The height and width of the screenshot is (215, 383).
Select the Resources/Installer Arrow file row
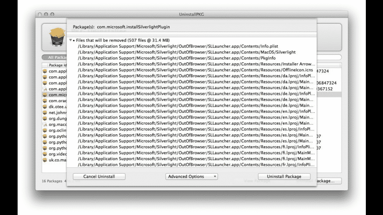tap(192, 64)
